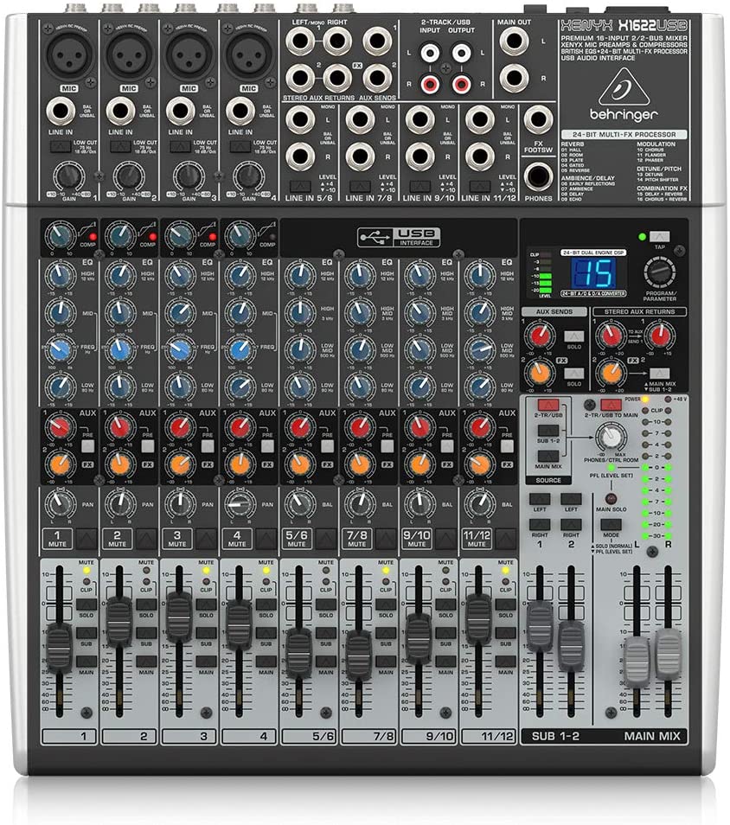This screenshot has width=730, height=825.
Task: Enable SOLO on channel 3
Action: (x=207, y=604)
